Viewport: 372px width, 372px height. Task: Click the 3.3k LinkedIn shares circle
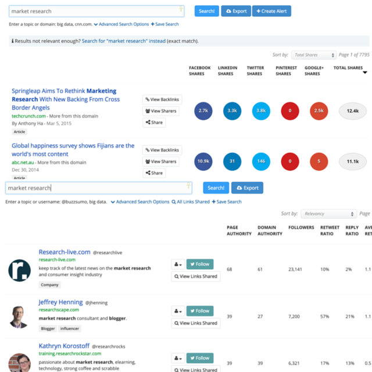(x=232, y=111)
